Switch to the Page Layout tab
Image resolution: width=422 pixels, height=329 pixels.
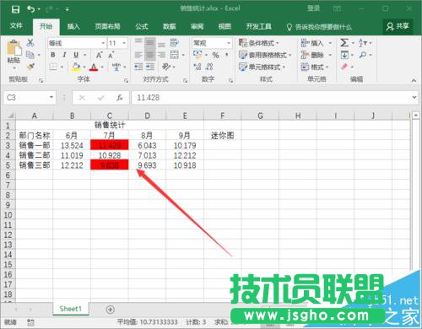pyautogui.click(x=107, y=26)
